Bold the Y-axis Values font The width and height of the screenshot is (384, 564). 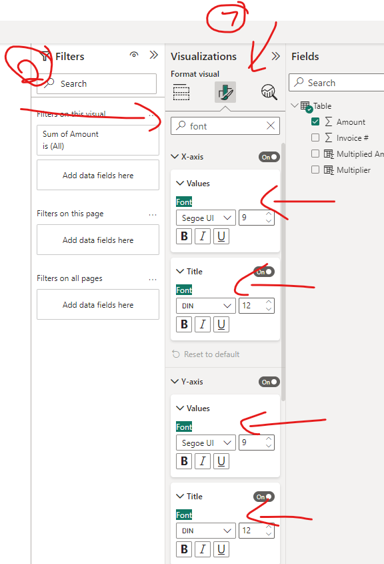184,461
